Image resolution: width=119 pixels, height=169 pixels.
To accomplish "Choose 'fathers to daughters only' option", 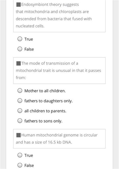I will click(x=20, y=101).
